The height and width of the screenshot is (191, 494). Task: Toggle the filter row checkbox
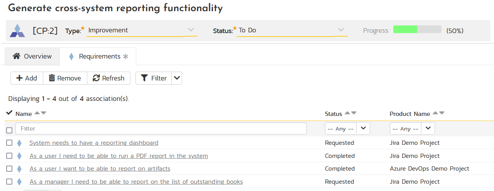pyautogui.click(x=9, y=130)
